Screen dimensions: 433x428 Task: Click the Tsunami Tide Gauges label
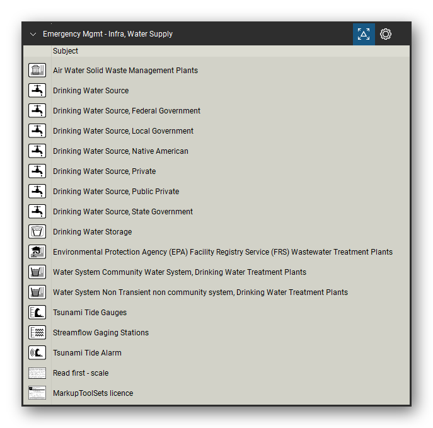(89, 312)
